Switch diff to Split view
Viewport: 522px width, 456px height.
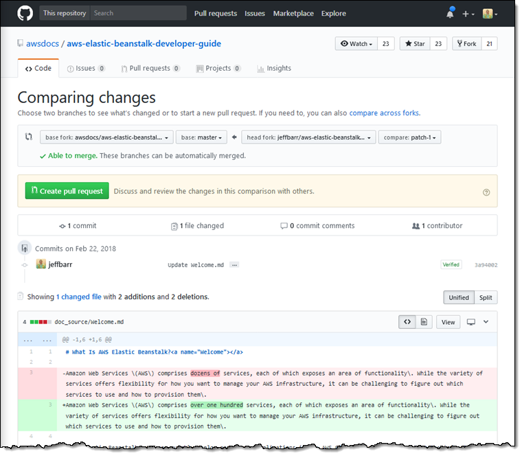[x=486, y=297]
